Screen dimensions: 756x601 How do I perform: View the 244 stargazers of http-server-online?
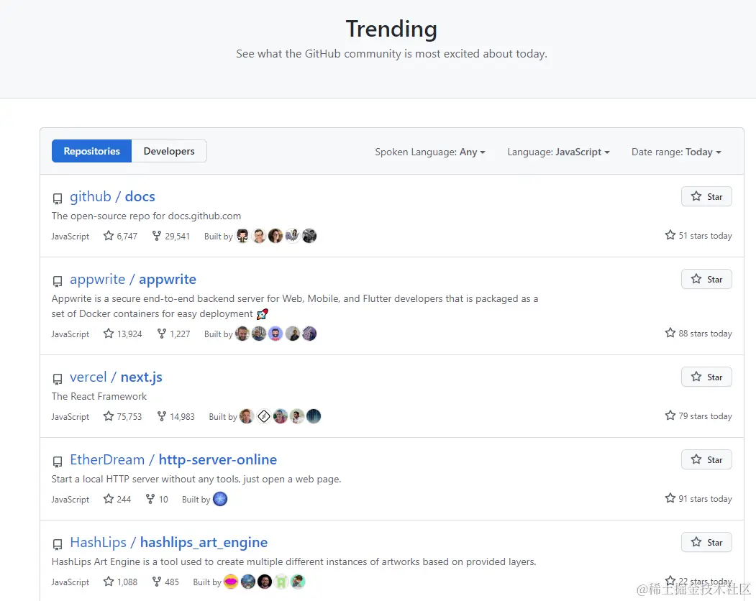117,500
